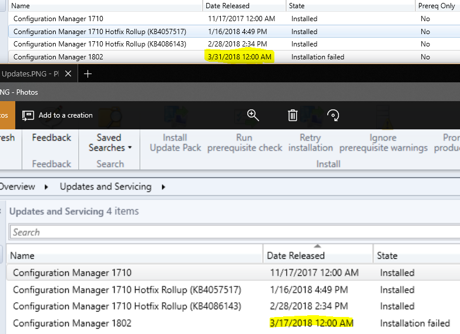This screenshot has height=334, width=460.
Task: Click Run prerequisite check
Action: 244,142
